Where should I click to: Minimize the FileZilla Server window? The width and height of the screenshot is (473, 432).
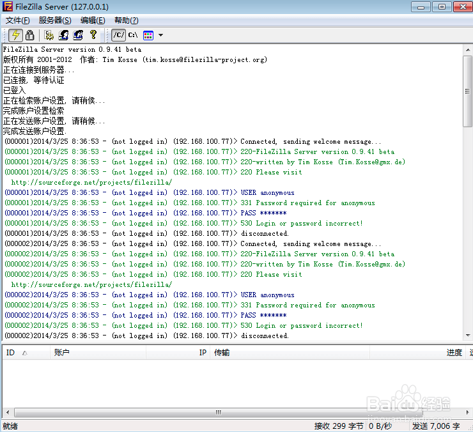coord(421,6)
